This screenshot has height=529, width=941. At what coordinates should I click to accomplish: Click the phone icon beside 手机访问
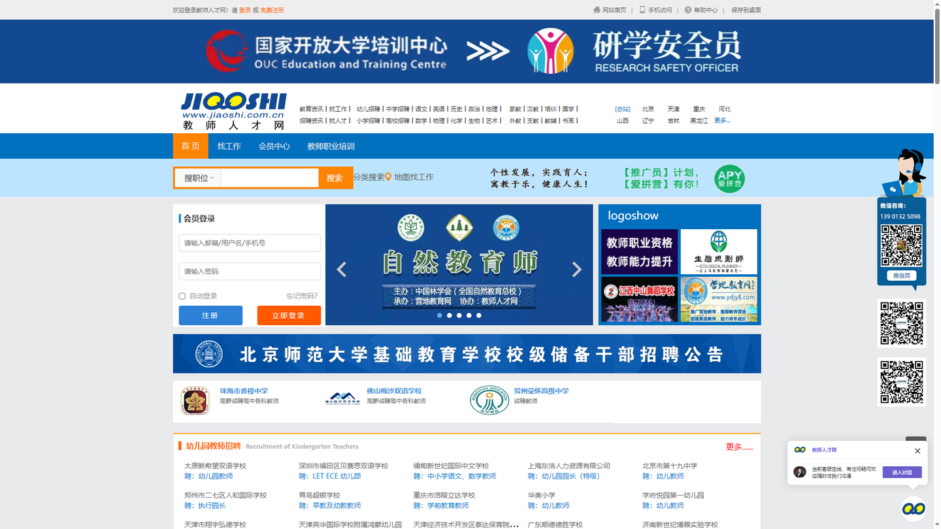coord(642,10)
